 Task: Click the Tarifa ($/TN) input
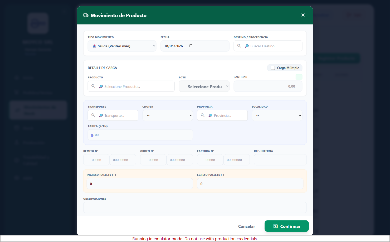(140, 135)
